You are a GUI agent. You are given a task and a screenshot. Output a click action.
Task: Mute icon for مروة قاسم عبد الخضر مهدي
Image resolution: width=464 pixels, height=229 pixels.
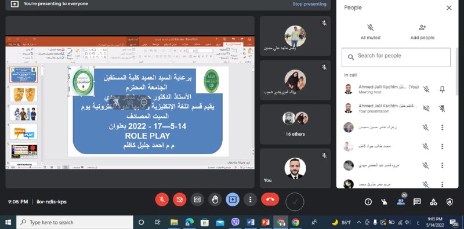[426, 165]
